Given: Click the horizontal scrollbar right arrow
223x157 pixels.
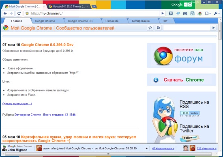Looking at the screenshot, I should (x=216, y=154).
